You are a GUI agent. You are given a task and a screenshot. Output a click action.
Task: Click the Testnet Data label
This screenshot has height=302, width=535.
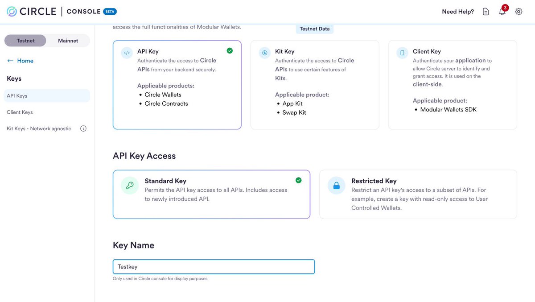pyautogui.click(x=315, y=29)
